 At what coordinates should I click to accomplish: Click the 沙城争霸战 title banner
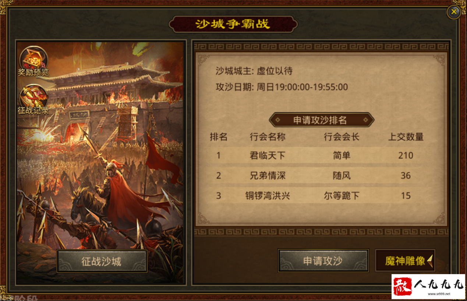click(x=233, y=24)
